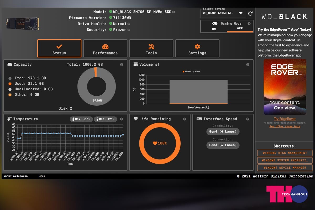Switch to the Performance tab
The height and width of the screenshot is (210, 315).
coord(105,48)
